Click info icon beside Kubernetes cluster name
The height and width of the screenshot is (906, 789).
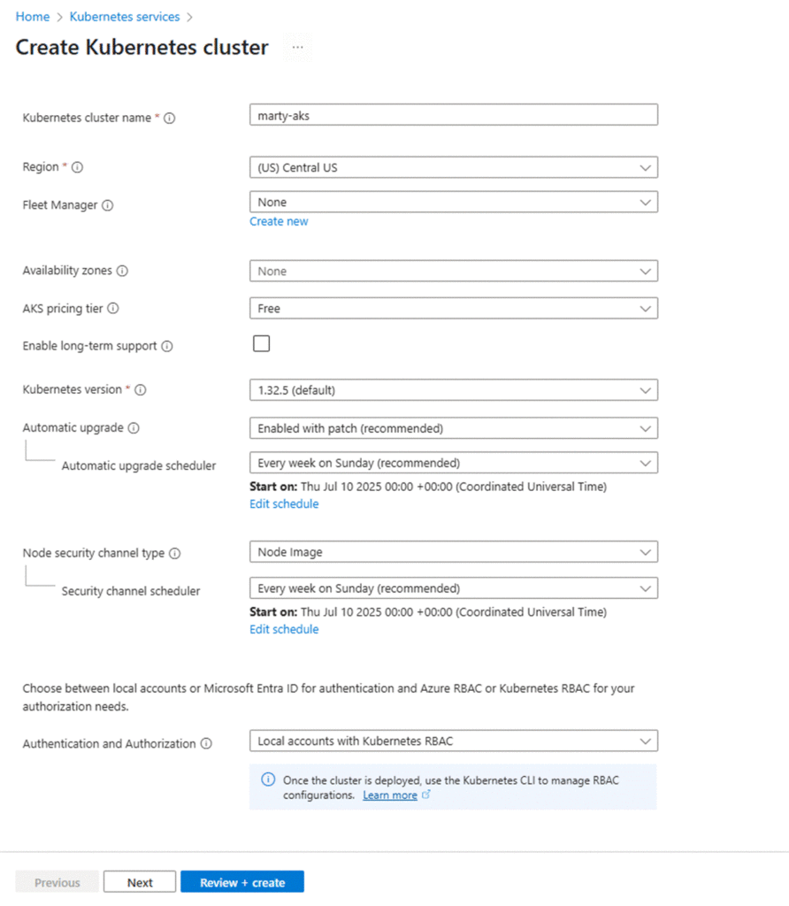pyautogui.click(x=170, y=118)
